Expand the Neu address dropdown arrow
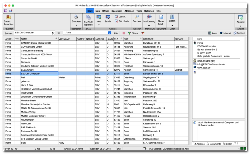 tap(99, 25)
